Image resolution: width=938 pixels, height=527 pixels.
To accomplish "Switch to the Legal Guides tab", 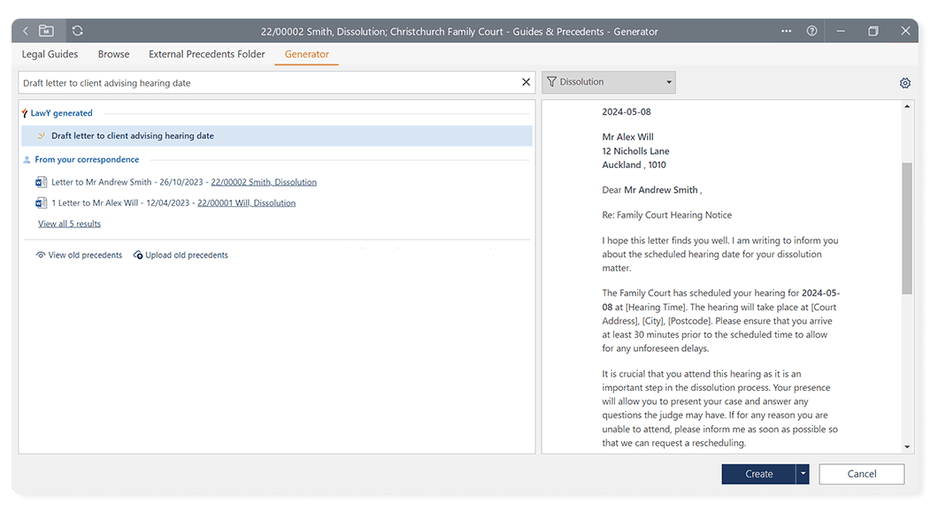I will coord(50,54).
